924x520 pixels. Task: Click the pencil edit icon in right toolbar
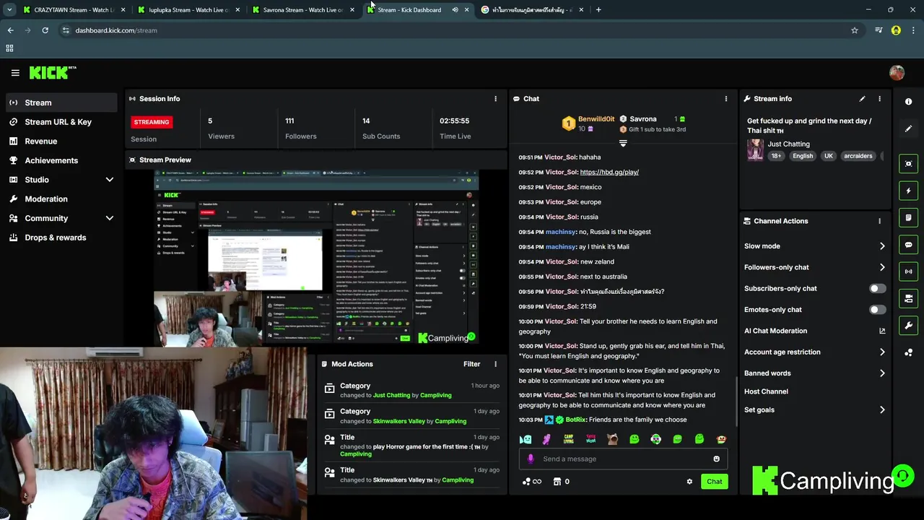(x=908, y=129)
